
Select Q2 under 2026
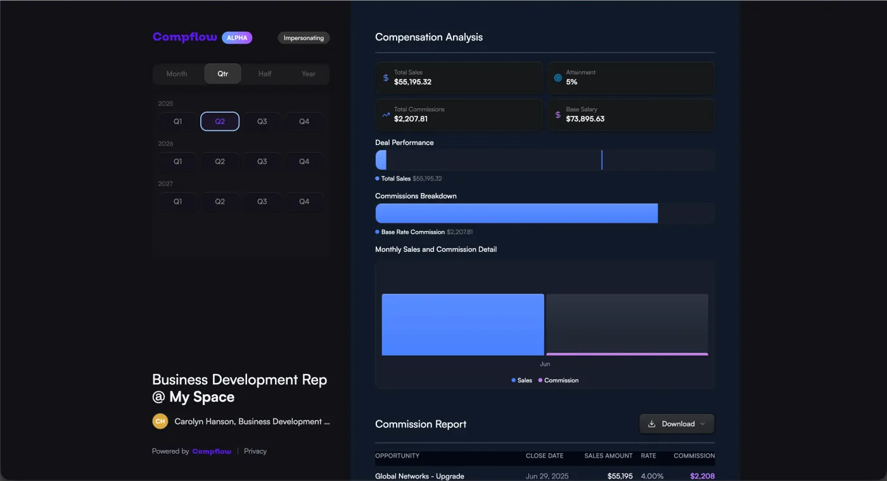click(x=220, y=161)
